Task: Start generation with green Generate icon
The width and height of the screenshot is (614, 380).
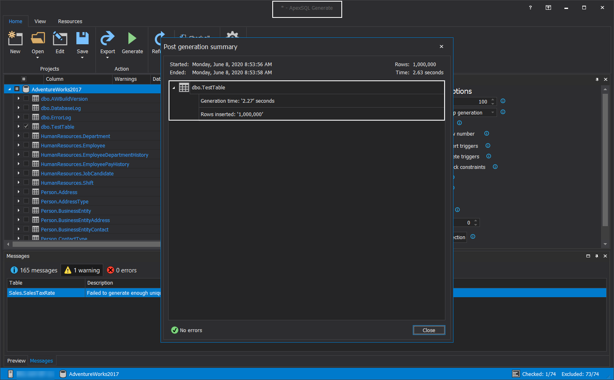Action: point(132,39)
